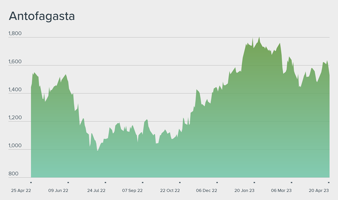338x200 pixels.
Task: Click the tick mark above 09 Jun 22
Action: coord(68,182)
